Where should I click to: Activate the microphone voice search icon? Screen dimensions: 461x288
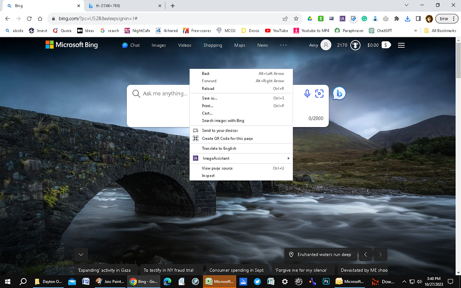(307, 93)
